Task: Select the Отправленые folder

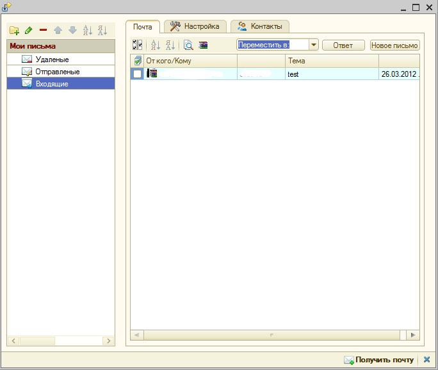Action: click(61, 72)
